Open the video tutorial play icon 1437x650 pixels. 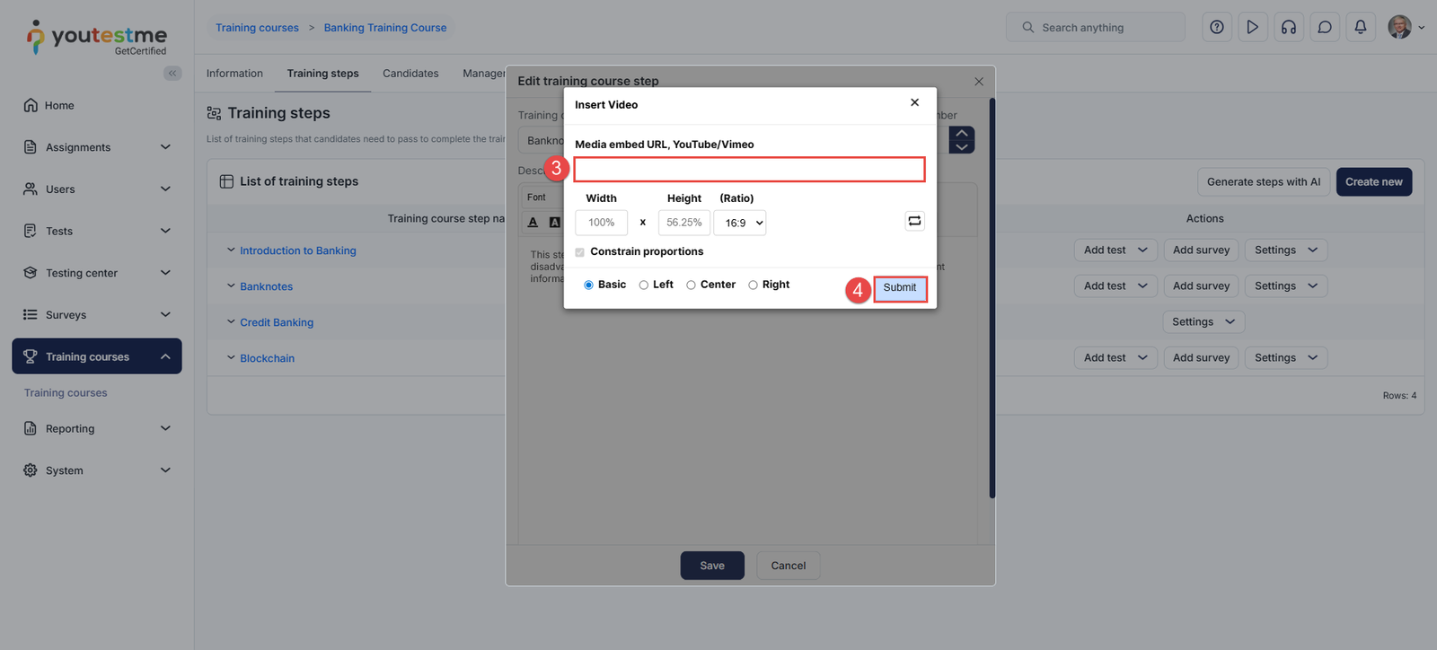tap(1252, 27)
